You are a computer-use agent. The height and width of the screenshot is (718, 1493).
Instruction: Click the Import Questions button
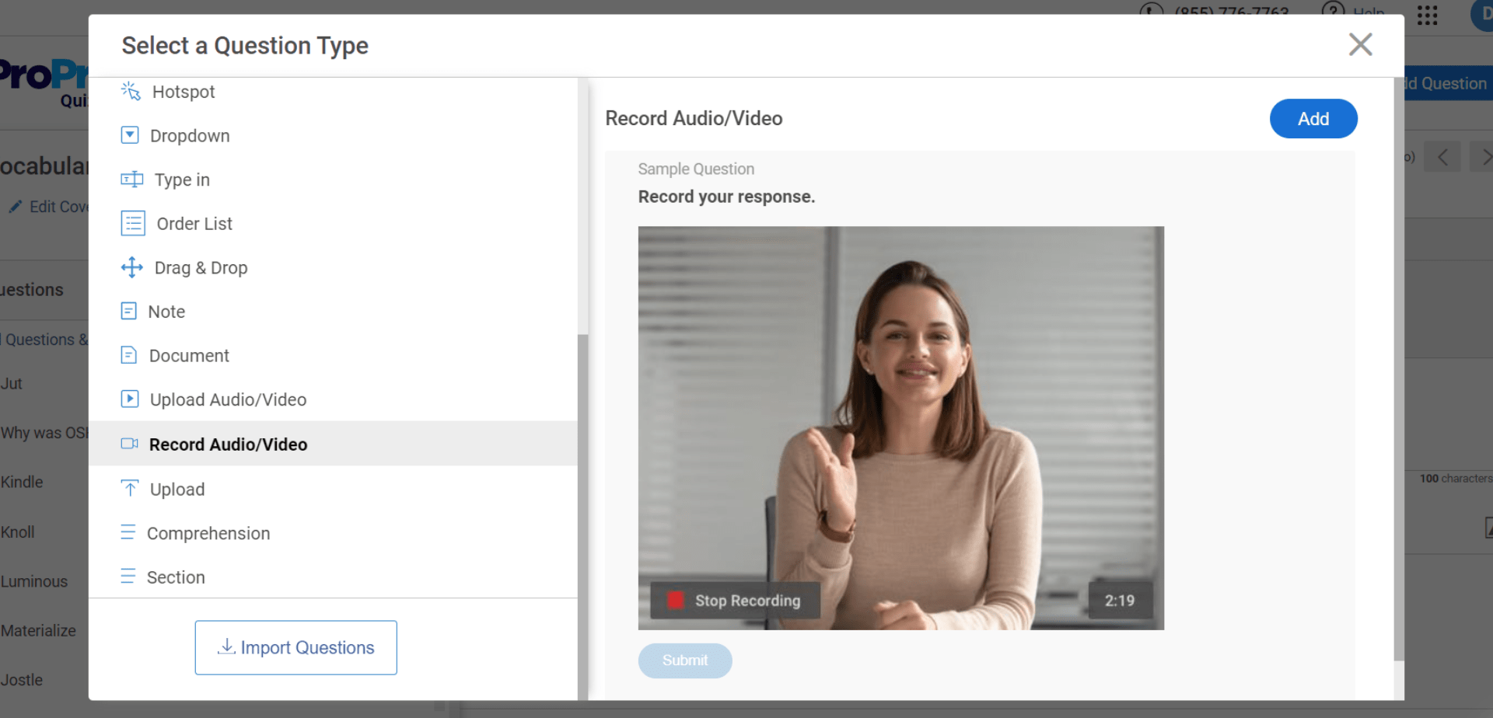295,647
